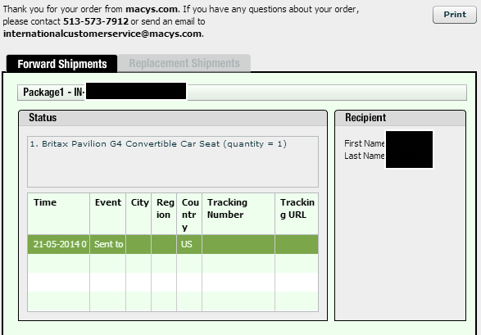Switch to Replacement Shipments tab
The width and height of the screenshot is (481, 335).
[184, 63]
